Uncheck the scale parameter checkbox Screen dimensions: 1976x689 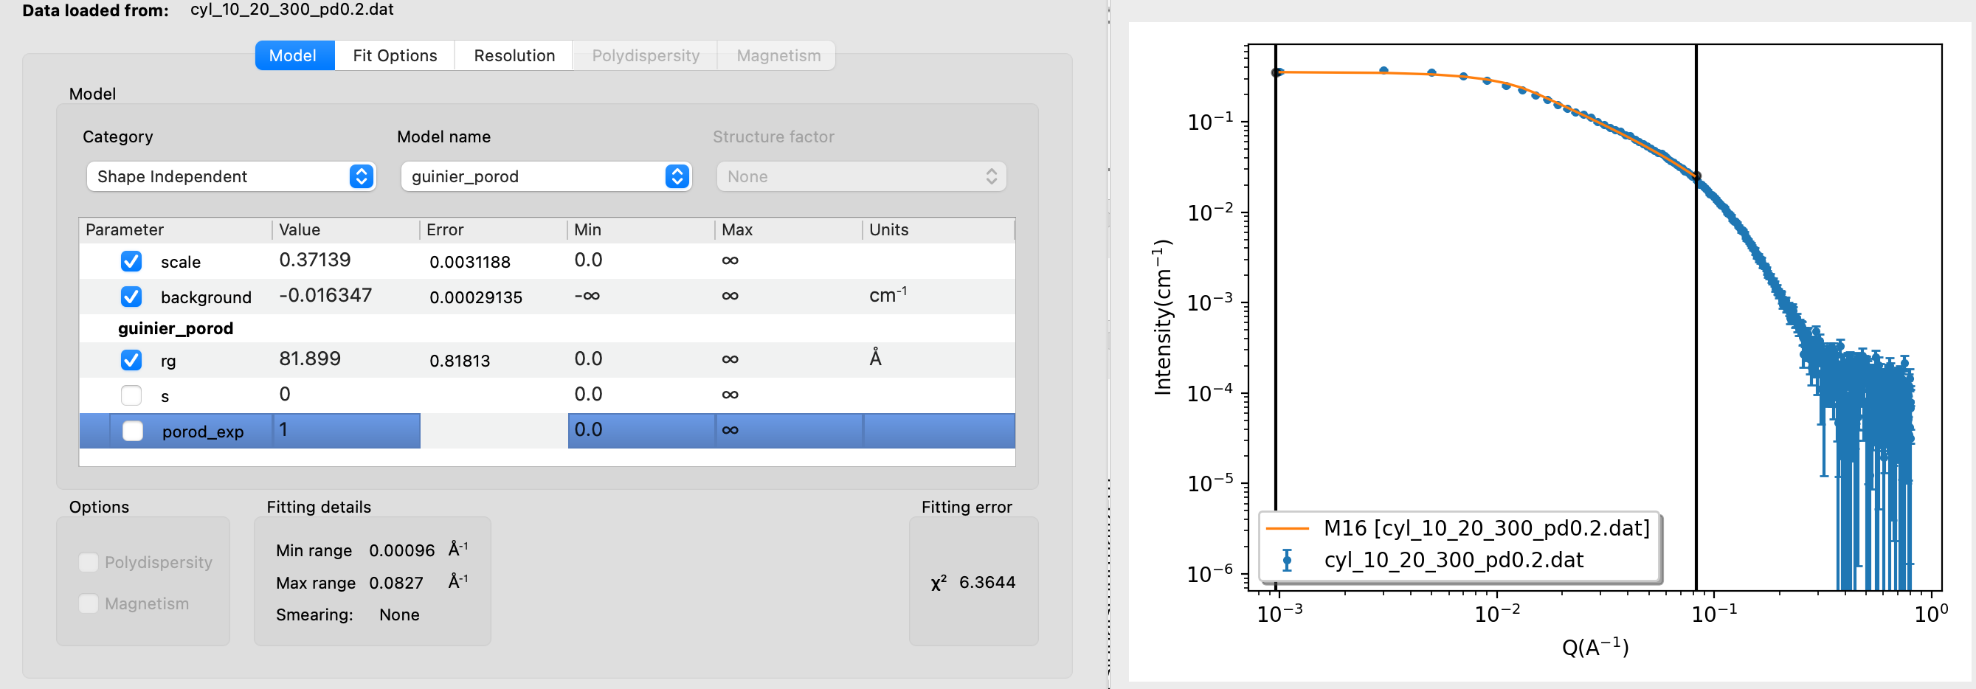tap(131, 262)
